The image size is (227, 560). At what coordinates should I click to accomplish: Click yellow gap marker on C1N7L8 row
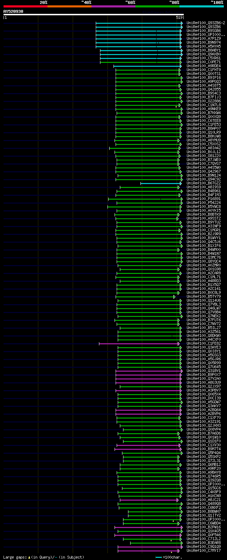tap(176, 106)
